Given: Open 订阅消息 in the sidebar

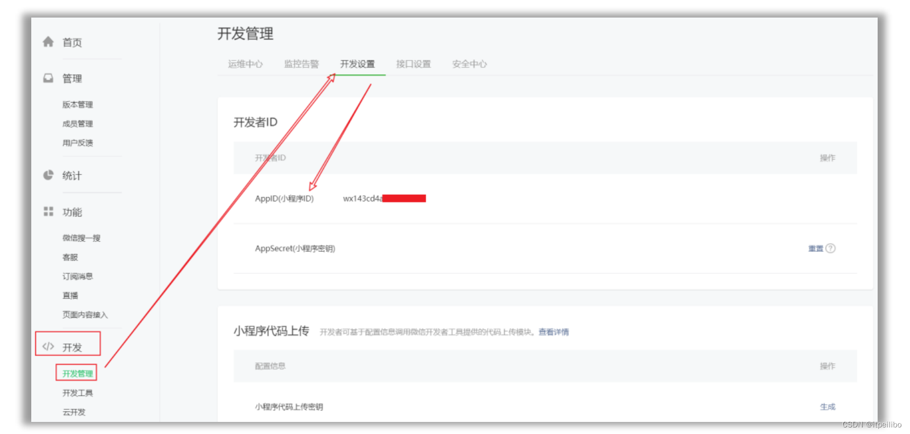Looking at the screenshot, I should click(77, 276).
